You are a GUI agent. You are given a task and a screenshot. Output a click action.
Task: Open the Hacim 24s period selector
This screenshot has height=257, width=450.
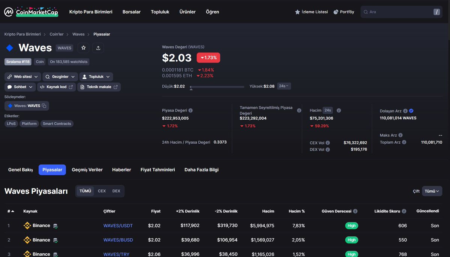coord(328,110)
